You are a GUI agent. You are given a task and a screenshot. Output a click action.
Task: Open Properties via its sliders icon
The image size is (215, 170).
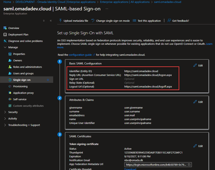coord(10,54)
